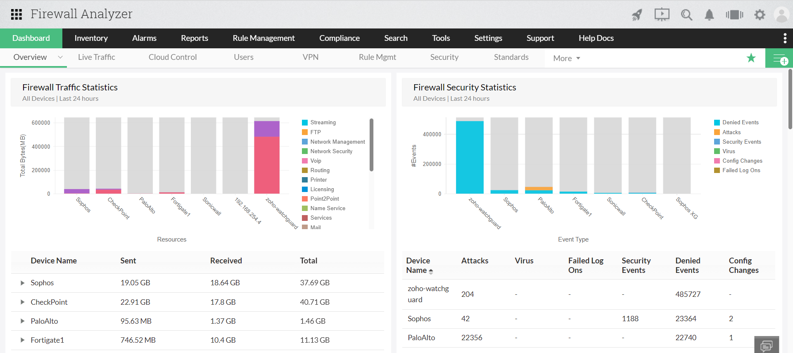Click the header search magnifier icon
Viewport: 793px width, 353px height.
point(686,15)
